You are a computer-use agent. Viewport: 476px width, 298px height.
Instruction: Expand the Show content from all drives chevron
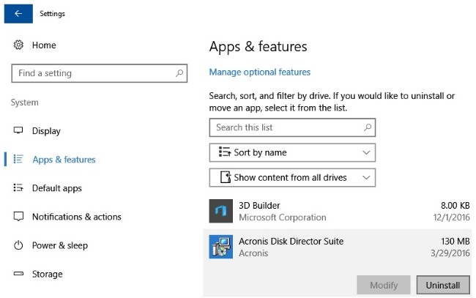366,178
